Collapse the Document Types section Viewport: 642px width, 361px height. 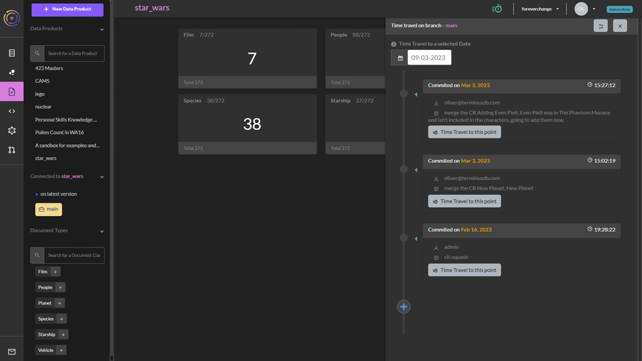point(102,231)
